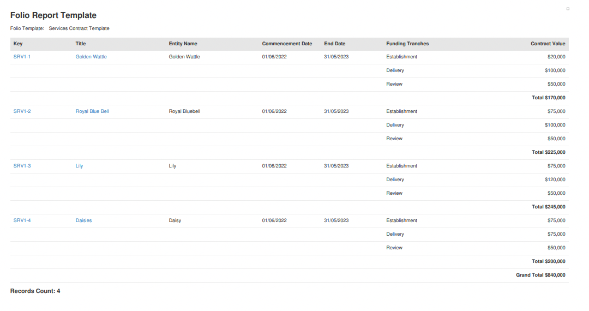Click the End Date column header

coord(335,44)
